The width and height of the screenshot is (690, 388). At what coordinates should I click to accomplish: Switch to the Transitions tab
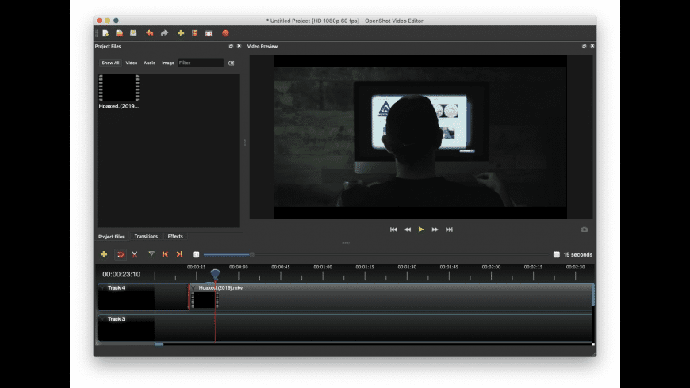[146, 236]
